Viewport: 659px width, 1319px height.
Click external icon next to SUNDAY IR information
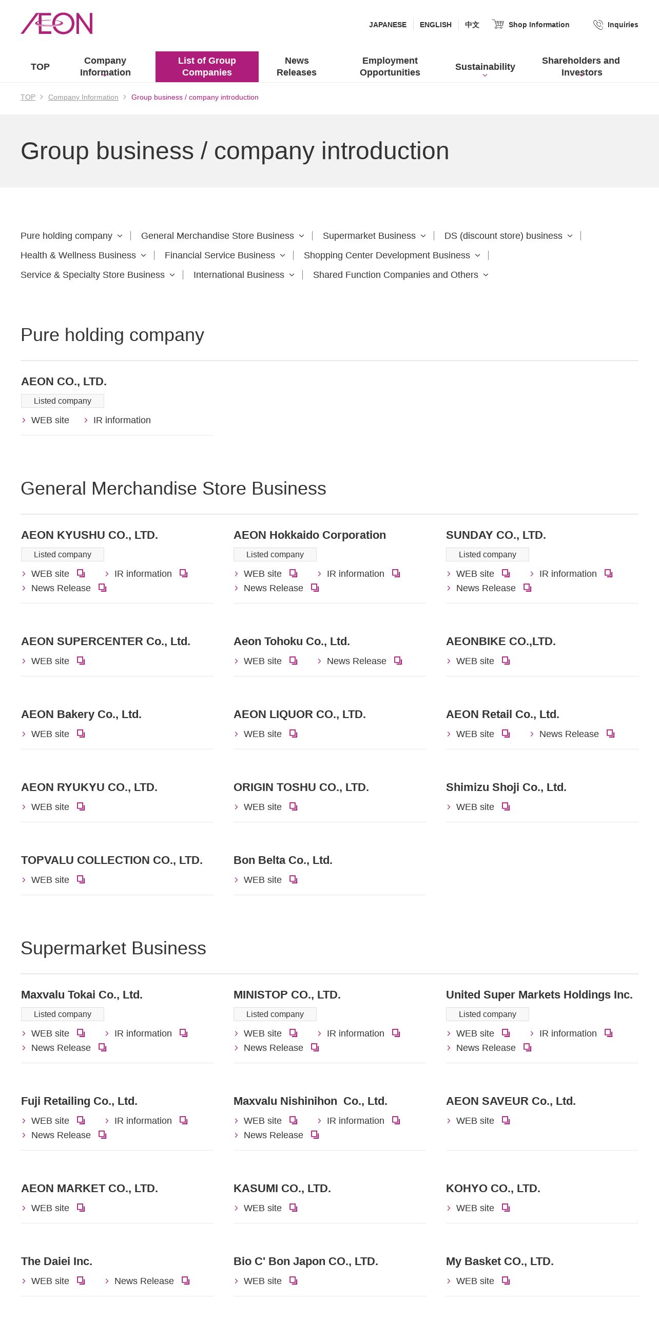point(608,573)
